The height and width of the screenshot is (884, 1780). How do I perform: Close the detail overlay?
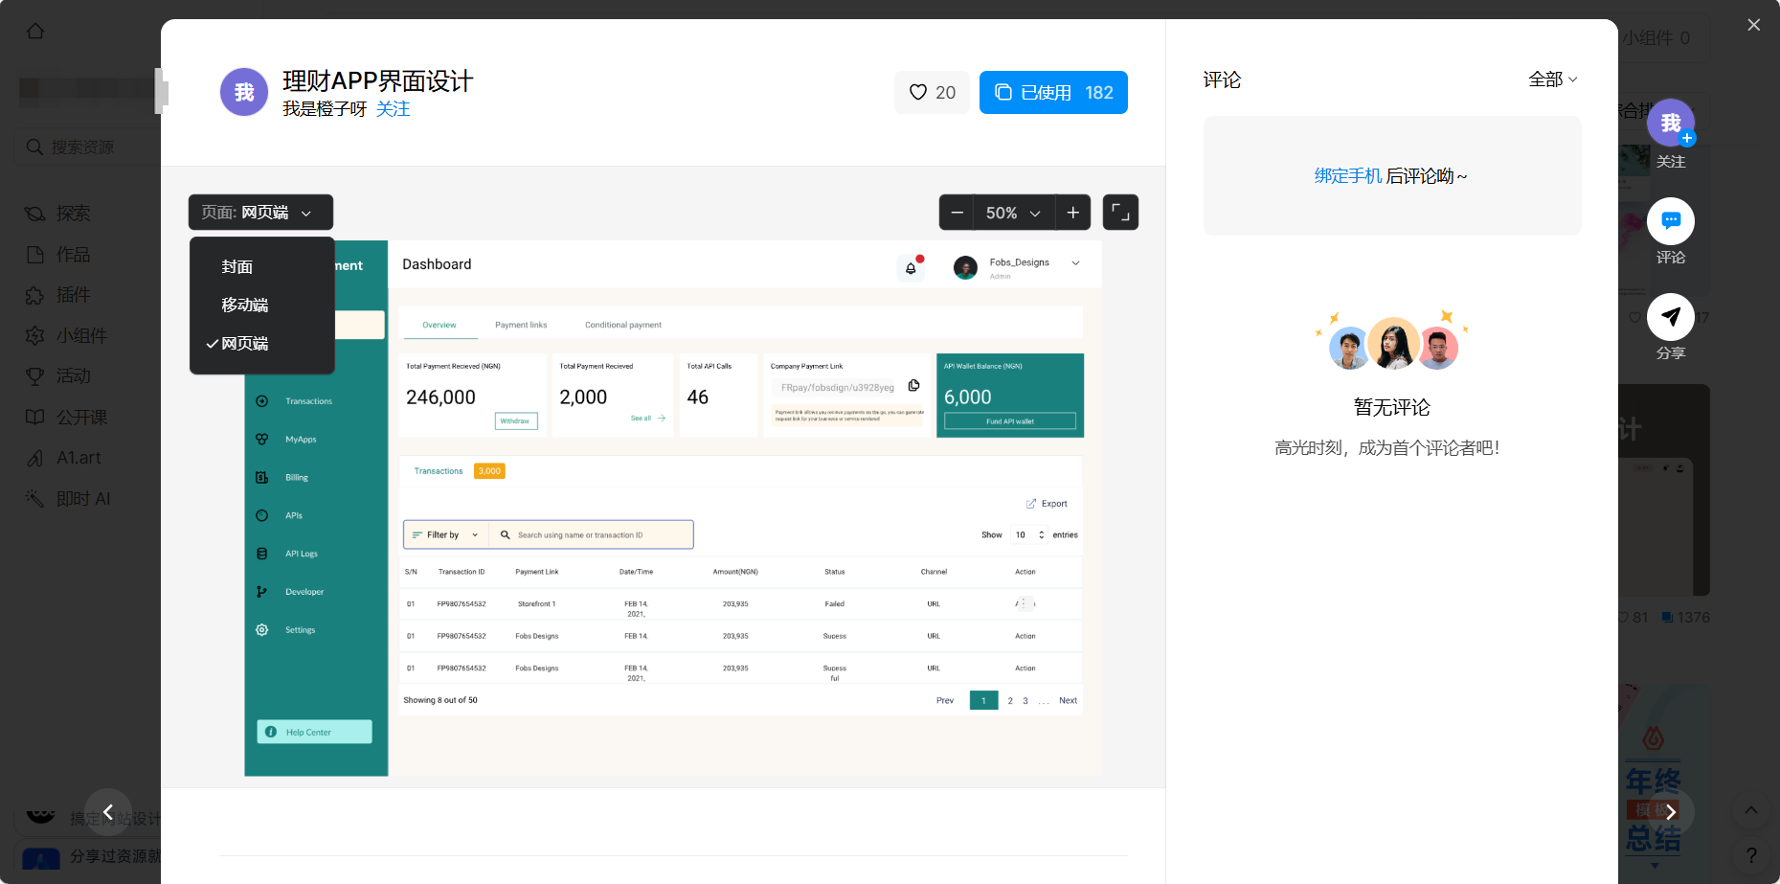coord(1753,25)
